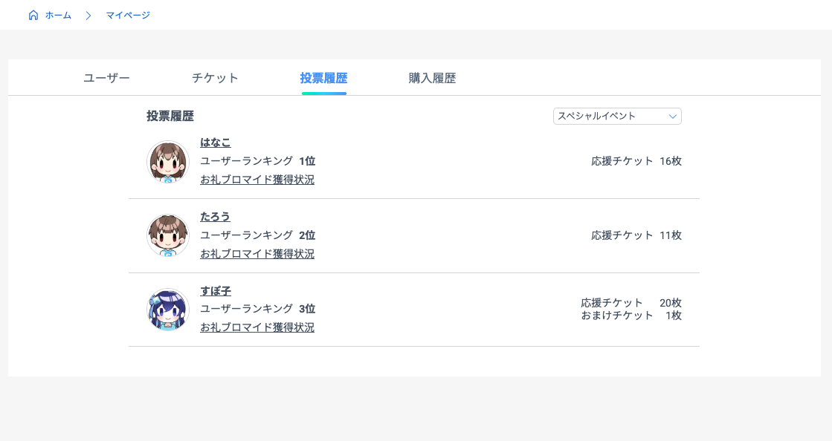Click the breadcrumb chevron separator

[x=88, y=16]
